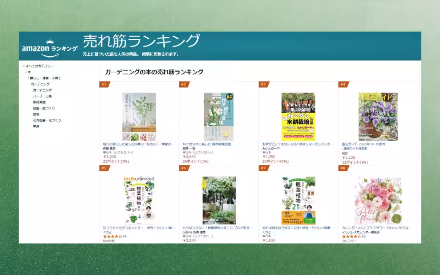Open the #6 book title by cotoha

(217, 228)
